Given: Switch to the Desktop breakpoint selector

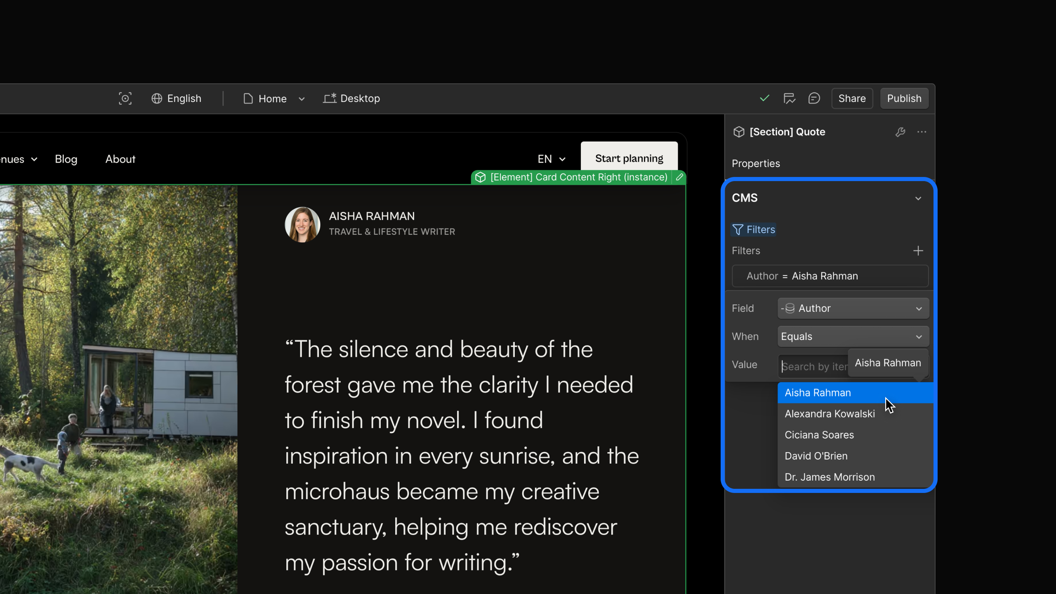Looking at the screenshot, I should (351, 98).
